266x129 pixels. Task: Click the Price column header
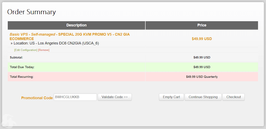coord(202,25)
